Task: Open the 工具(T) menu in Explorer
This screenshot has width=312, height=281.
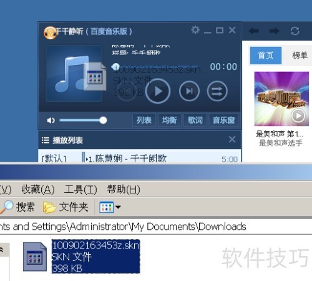Action: pos(80,190)
